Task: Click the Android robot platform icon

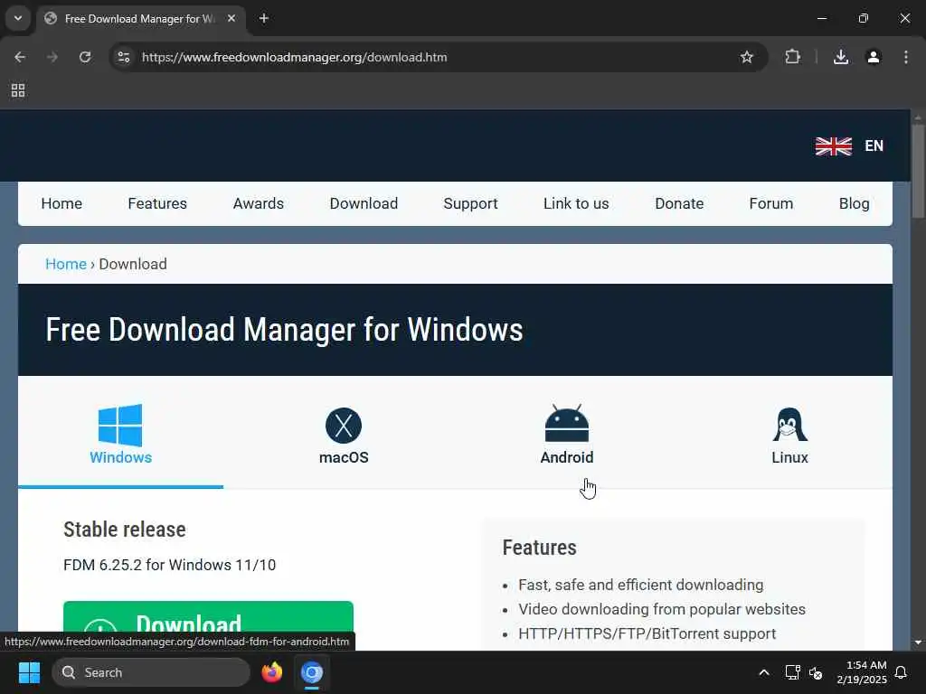Action: point(567,423)
